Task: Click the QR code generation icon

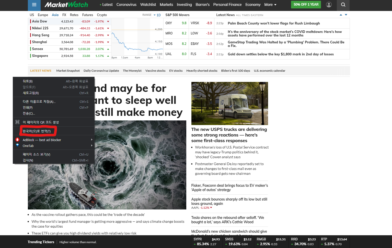Action: click(x=17, y=122)
